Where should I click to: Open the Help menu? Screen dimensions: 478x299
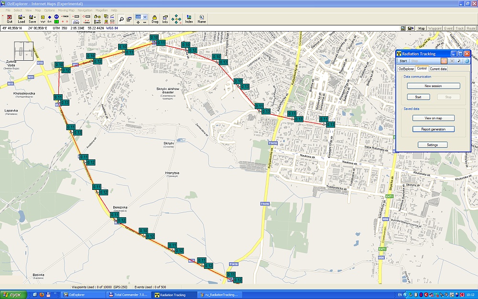(x=114, y=10)
